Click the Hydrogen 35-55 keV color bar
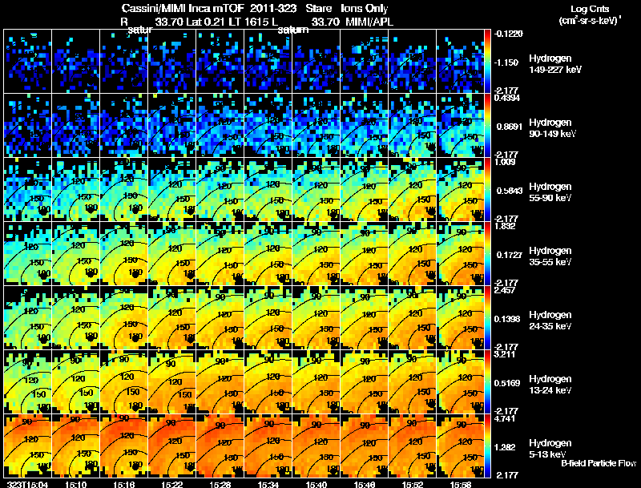Image resolution: width=641 pixels, height=488 pixels. point(487,254)
